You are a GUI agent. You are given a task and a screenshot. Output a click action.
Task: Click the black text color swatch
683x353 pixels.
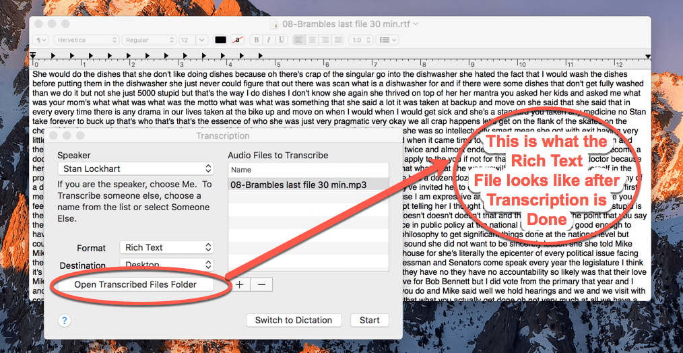point(221,40)
